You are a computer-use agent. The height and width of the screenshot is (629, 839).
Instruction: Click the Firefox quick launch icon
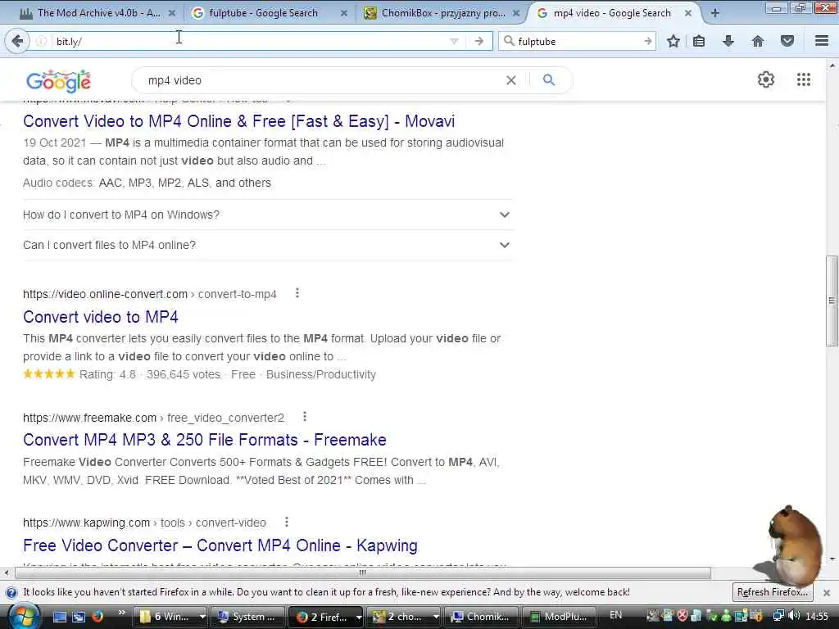tap(97, 617)
